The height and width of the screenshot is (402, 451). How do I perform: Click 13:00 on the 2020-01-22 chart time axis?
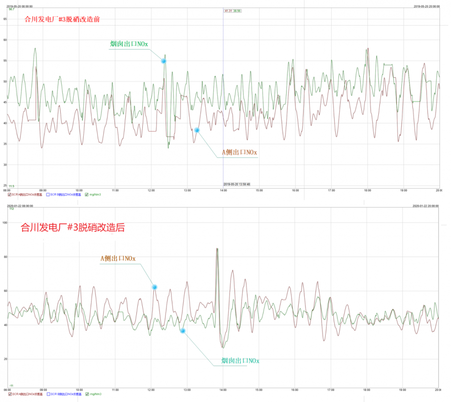(187, 390)
